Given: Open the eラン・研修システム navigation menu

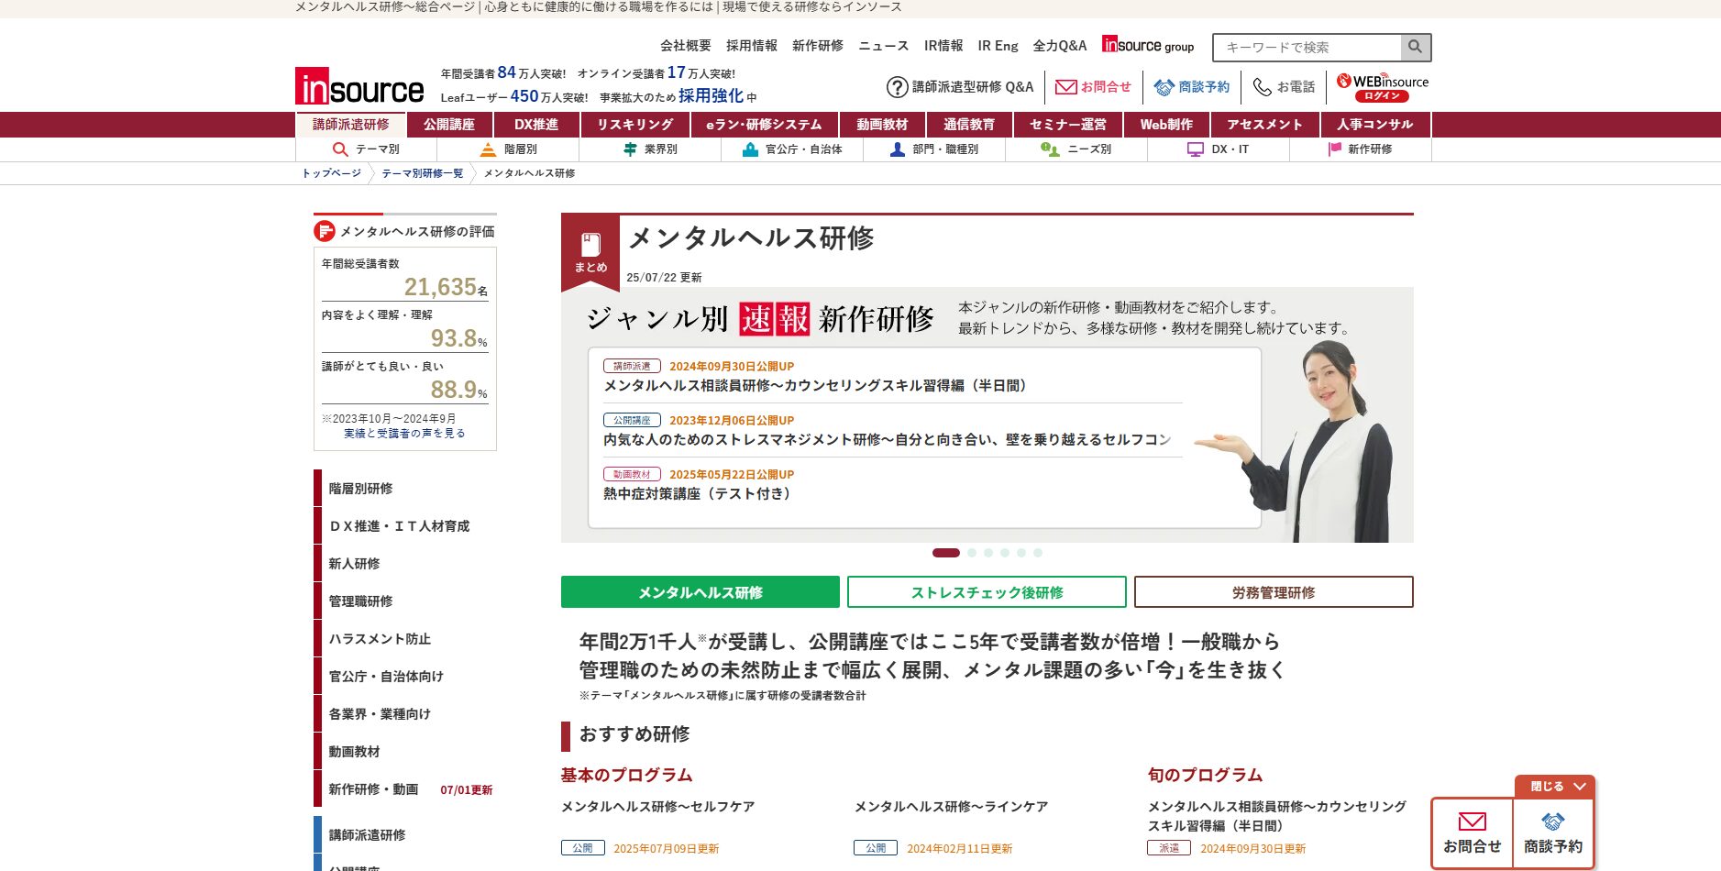Looking at the screenshot, I should [763, 125].
